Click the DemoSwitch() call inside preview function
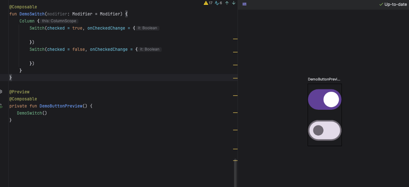409x187 pixels. click(32, 113)
